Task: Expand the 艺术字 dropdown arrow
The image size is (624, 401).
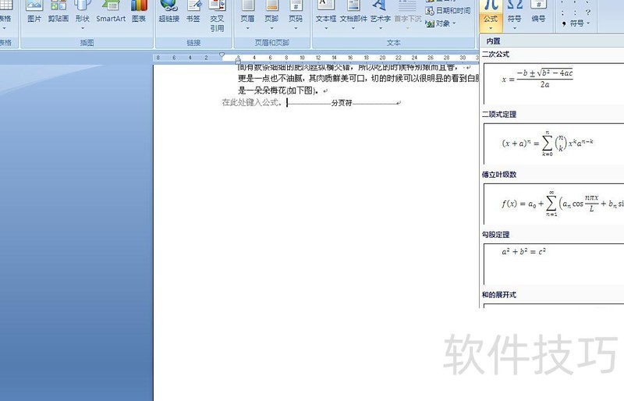Action: coord(380,28)
